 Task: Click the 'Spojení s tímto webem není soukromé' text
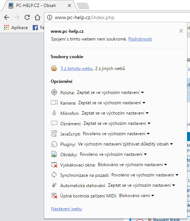point(89,39)
